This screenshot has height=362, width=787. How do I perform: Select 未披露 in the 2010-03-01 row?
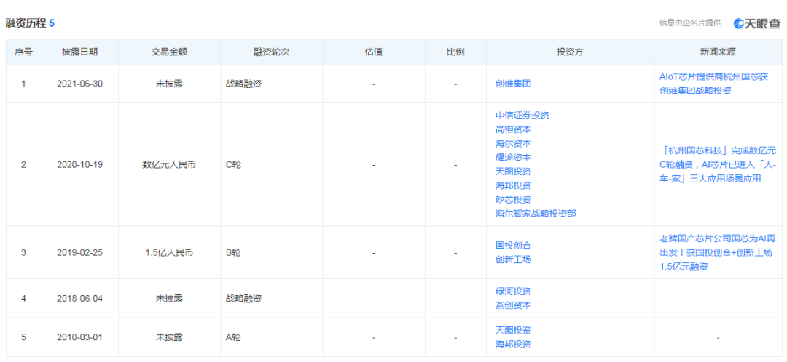coord(169,337)
